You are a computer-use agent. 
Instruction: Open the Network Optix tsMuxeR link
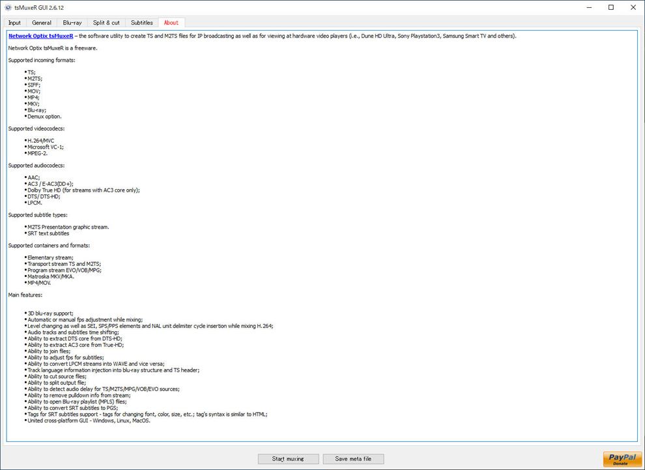pos(40,36)
